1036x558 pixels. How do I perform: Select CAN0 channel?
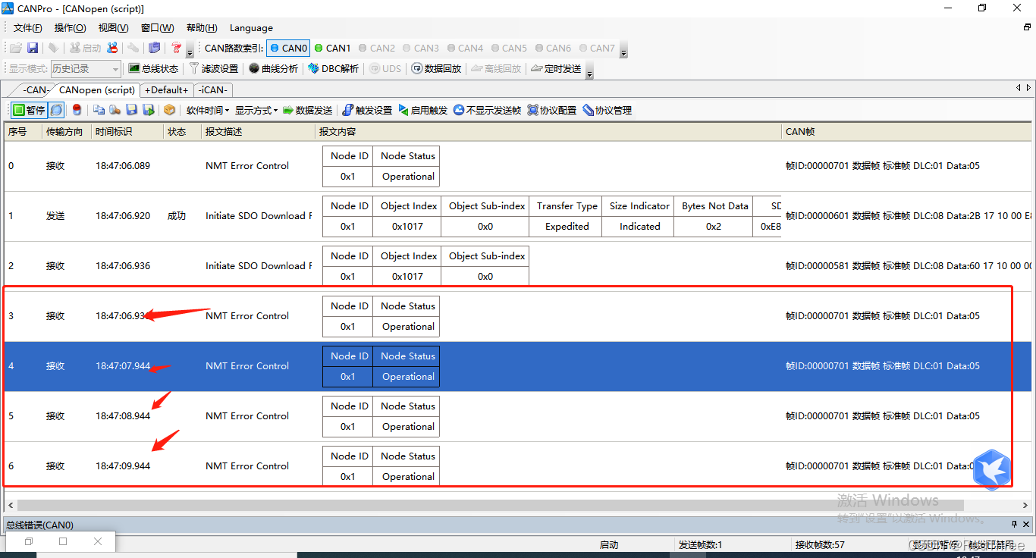click(288, 48)
